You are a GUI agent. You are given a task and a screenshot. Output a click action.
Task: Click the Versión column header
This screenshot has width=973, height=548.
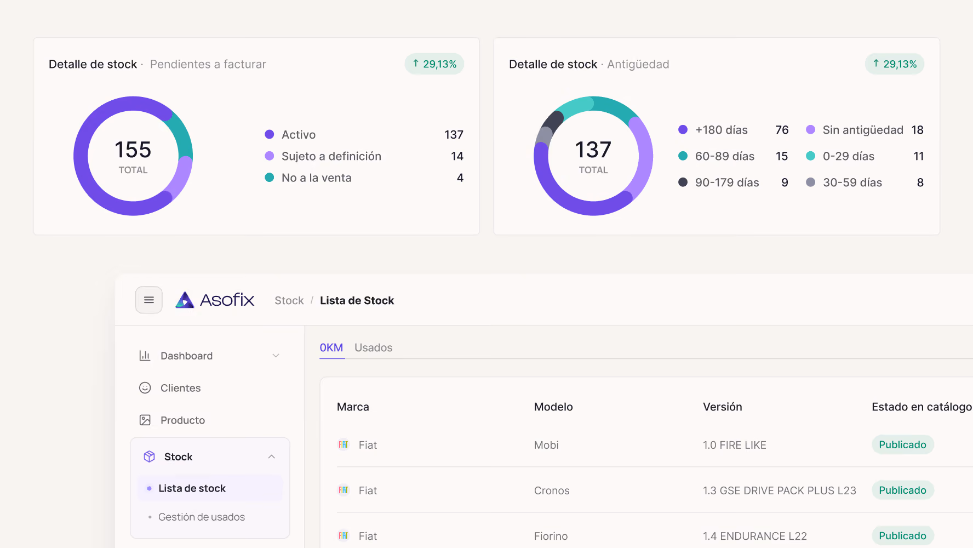pos(722,407)
